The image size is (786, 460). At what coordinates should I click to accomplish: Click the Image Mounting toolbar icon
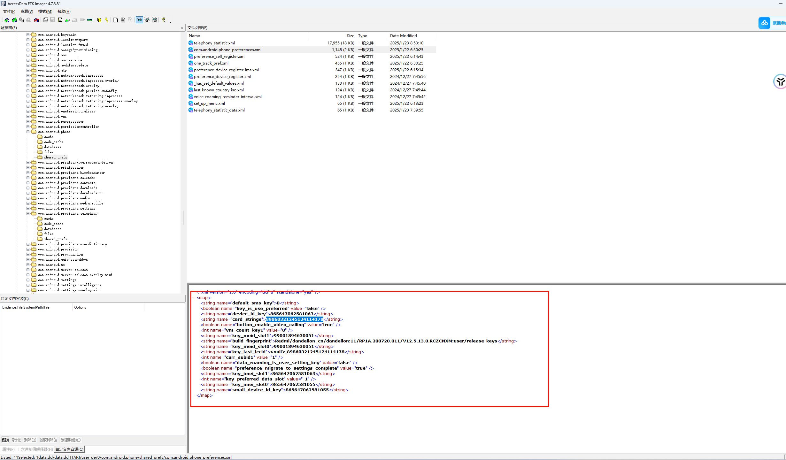[x=21, y=20]
